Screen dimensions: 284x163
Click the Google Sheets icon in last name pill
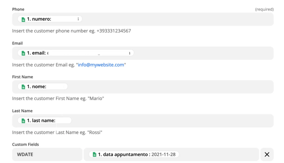click(23, 121)
